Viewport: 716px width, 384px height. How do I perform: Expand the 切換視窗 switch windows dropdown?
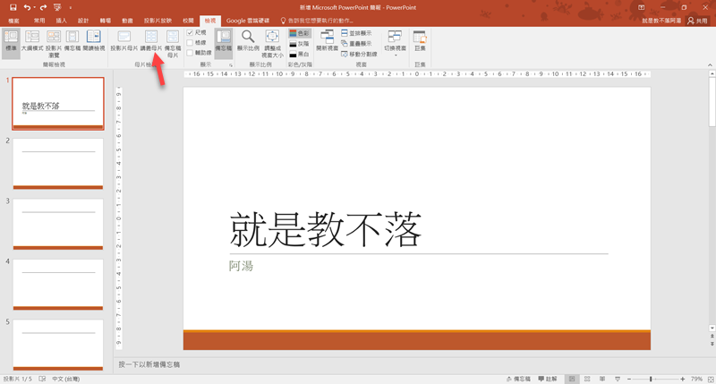coord(394,41)
